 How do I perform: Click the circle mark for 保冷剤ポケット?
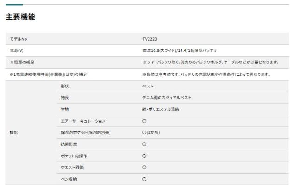pyautogui.click(x=144, y=132)
